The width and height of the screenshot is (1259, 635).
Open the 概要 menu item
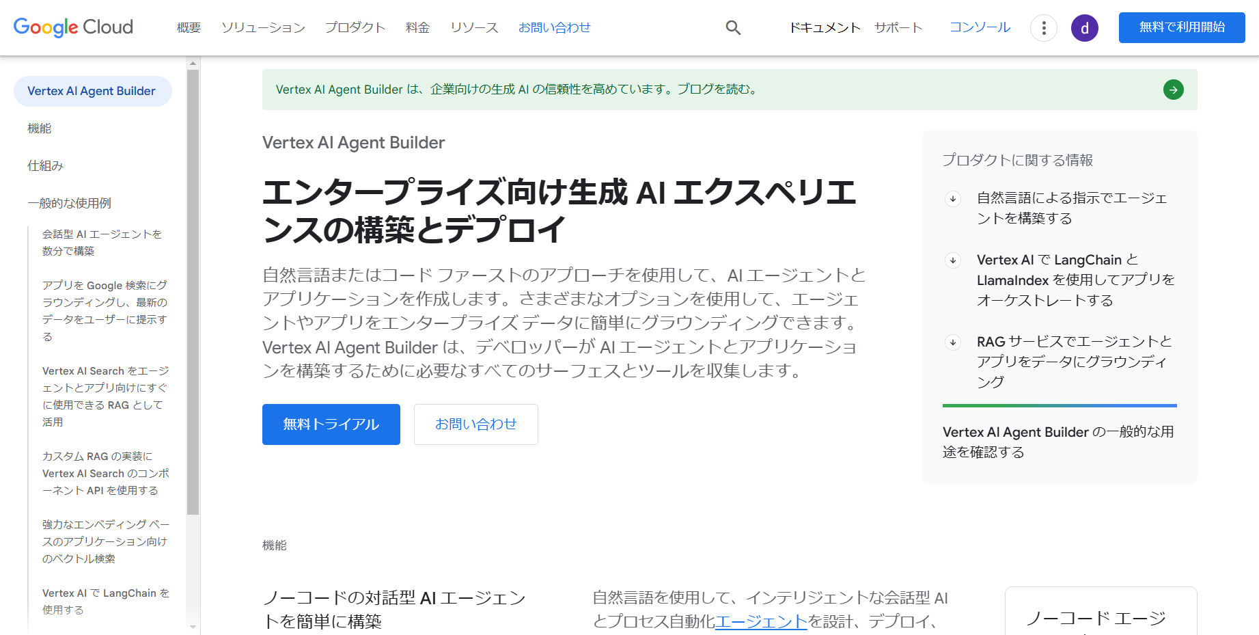click(x=189, y=27)
